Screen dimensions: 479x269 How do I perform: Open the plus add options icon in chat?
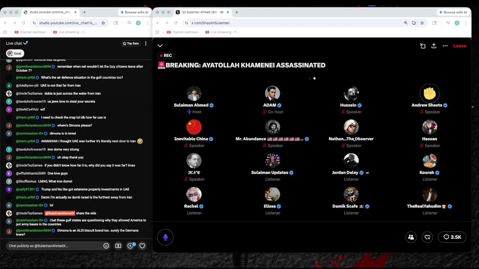click(x=130, y=246)
